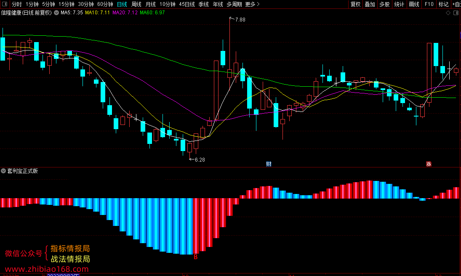The image size is (461, 276).
Task: Switch to 10分钟 chart period
Action: point(168,4)
